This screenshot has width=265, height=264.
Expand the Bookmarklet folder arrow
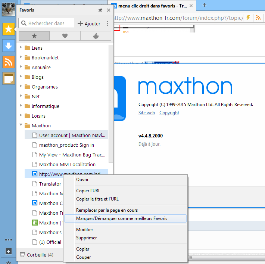[x=21, y=57]
